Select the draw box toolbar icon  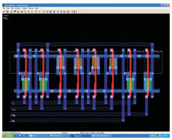44,12
